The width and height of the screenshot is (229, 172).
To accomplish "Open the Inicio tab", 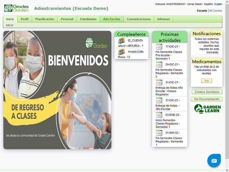I will point(10,19).
